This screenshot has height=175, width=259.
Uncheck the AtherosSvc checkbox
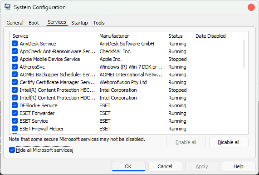coord(15,67)
